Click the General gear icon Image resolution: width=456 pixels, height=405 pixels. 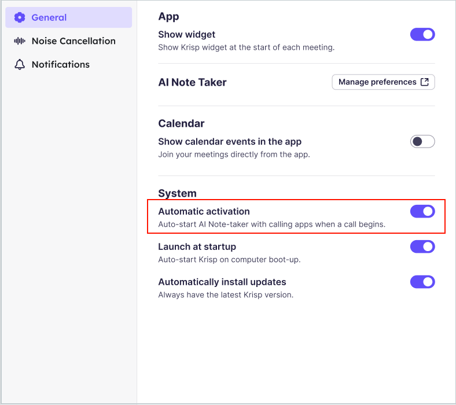pos(20,17)
